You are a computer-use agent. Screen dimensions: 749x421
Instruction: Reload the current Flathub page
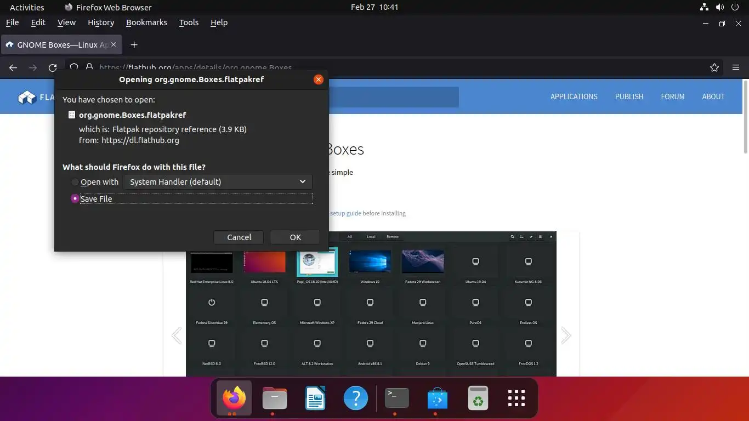tap(53, 67)
